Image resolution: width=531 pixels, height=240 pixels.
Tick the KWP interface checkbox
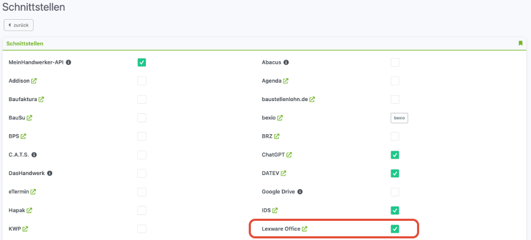pos(142,229)
